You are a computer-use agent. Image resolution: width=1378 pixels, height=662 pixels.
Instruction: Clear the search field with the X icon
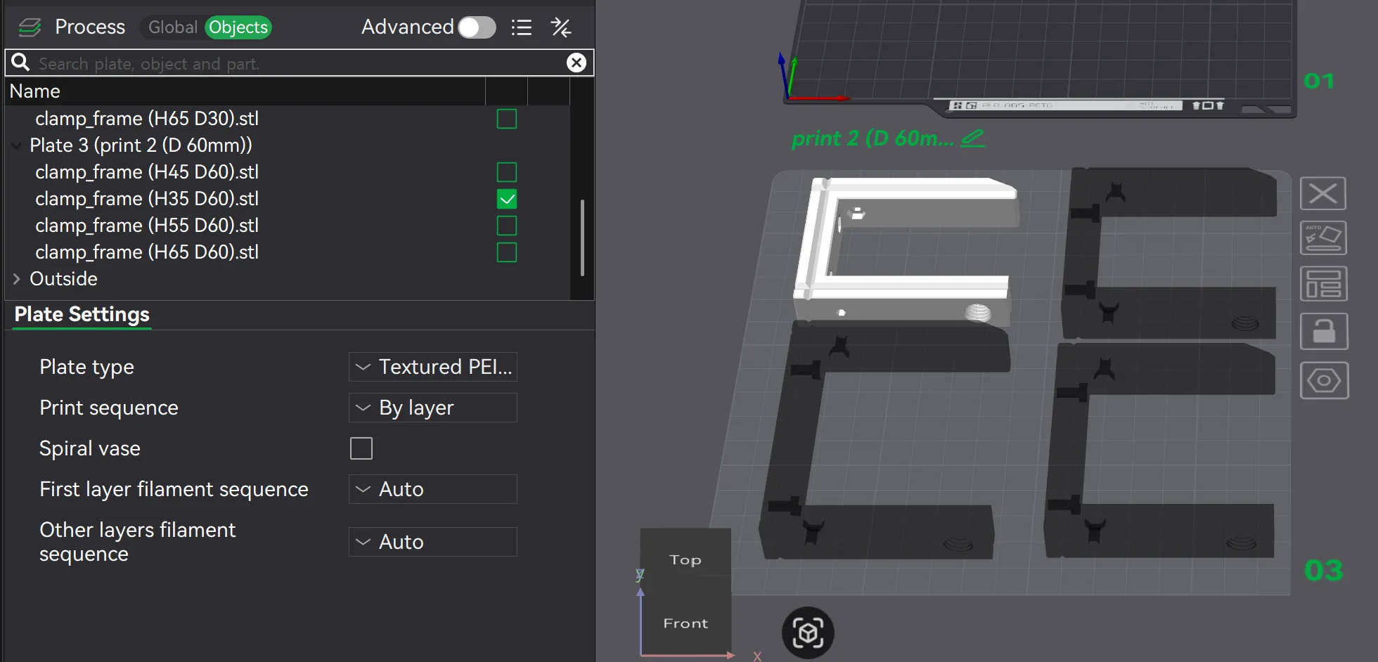coord(576,63)
